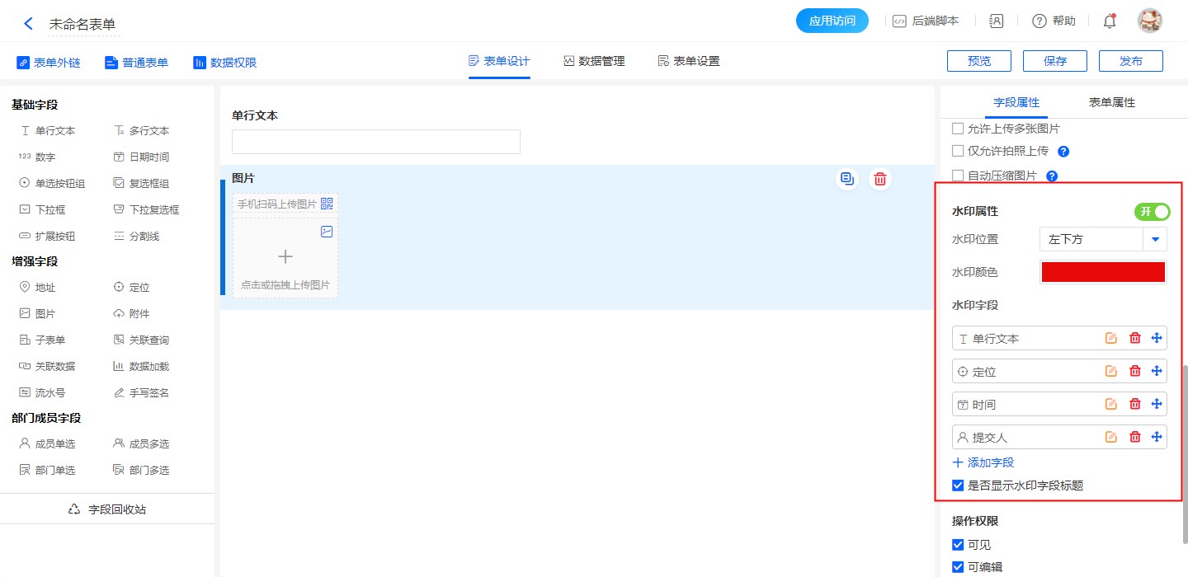Open notifications bell icon
The height and width of the screenshot is (577, 1188).
[1110, 21]
